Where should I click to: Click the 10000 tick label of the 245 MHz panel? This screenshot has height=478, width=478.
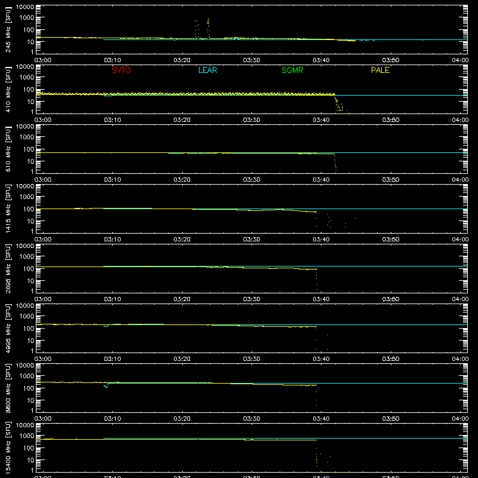tap(25, 7)
